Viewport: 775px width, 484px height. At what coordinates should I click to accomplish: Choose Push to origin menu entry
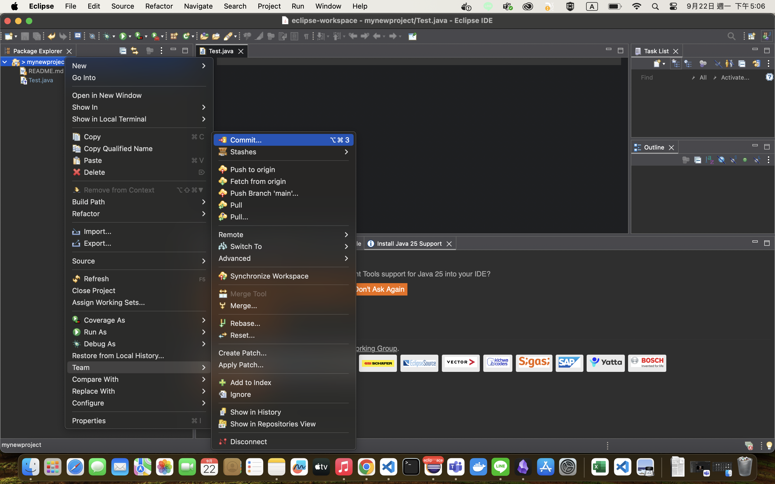252,169
